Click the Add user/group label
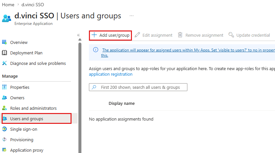This screenshot has width=275, height=153. (x=114, y=35)
